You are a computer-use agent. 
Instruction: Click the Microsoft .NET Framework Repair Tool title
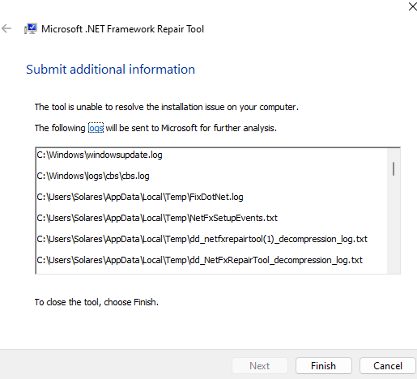pos(122,29)
